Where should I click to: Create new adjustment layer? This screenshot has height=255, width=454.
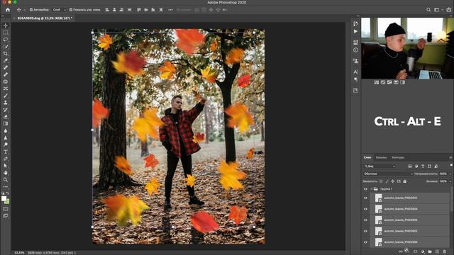pos(423,251)
